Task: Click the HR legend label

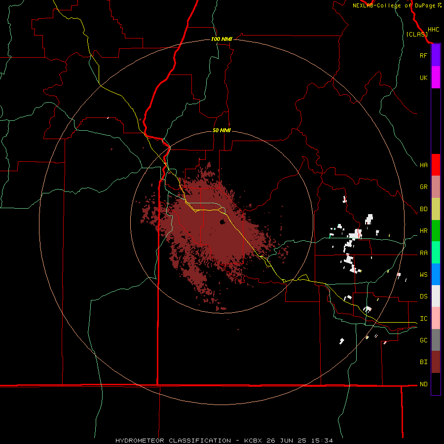Action: click(423, 231)
